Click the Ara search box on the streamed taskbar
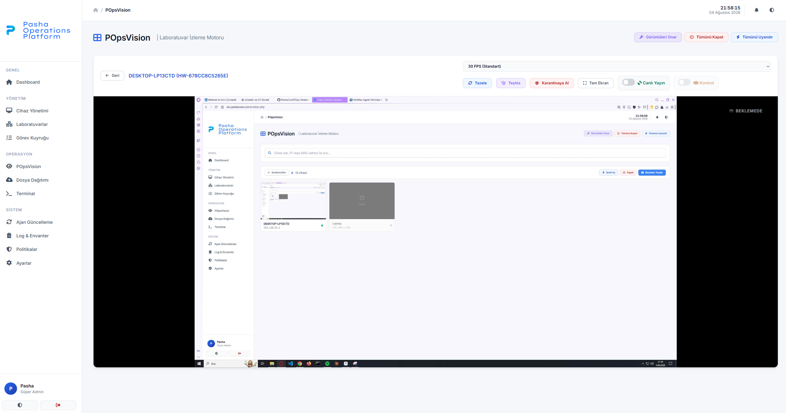 click(231, 364)
